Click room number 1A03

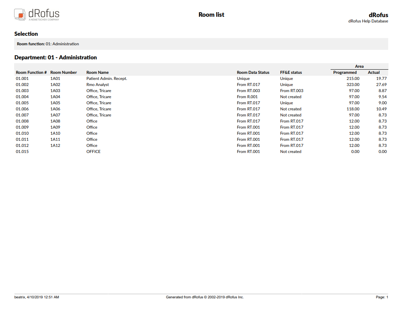(x=55, y=91)
